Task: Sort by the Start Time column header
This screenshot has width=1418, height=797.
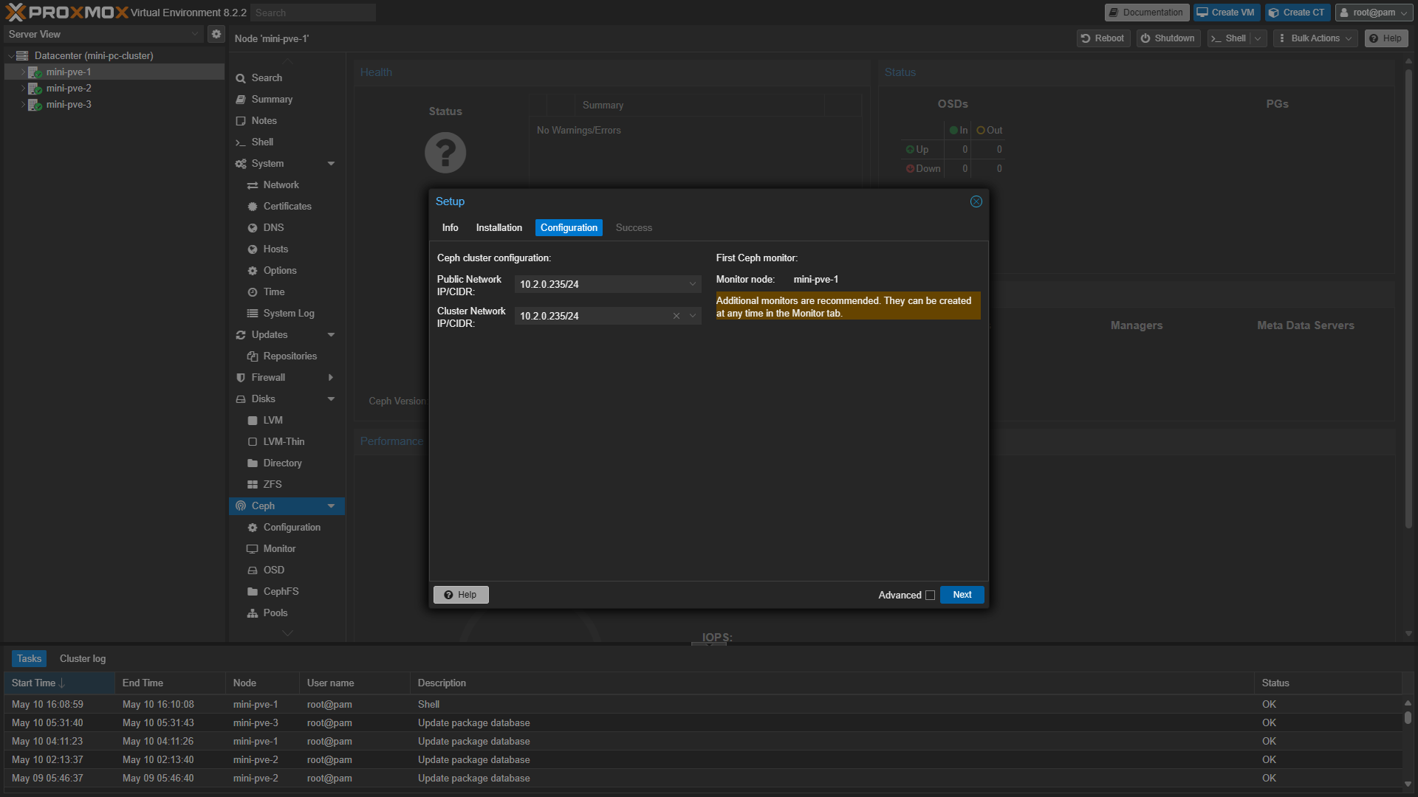Action: click(59, 683)
